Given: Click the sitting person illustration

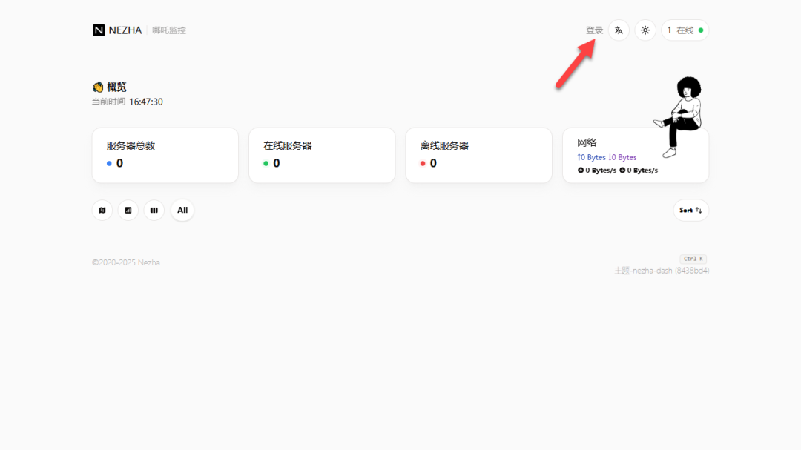Looking at the screenshot, I should click(x=679, y=117).
